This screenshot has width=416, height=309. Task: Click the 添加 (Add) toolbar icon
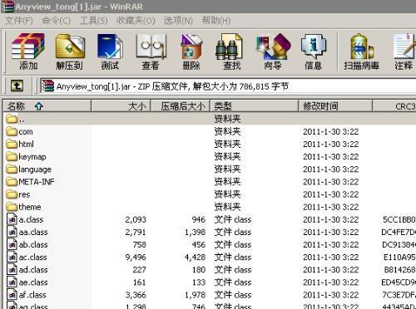(x=28, y=51)
